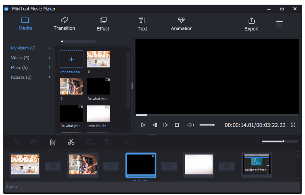
Task: Adjust the preview volume slider
Action: click(207, 125)
